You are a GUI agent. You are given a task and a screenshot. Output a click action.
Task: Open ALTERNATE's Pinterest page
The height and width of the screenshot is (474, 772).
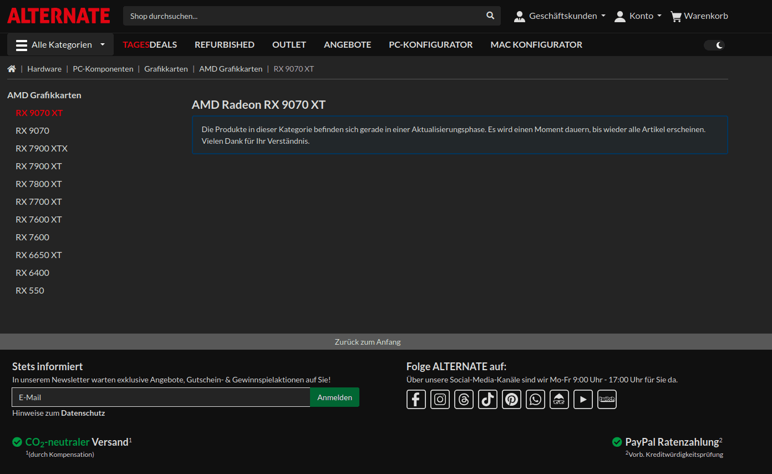(x=511, y=399)
